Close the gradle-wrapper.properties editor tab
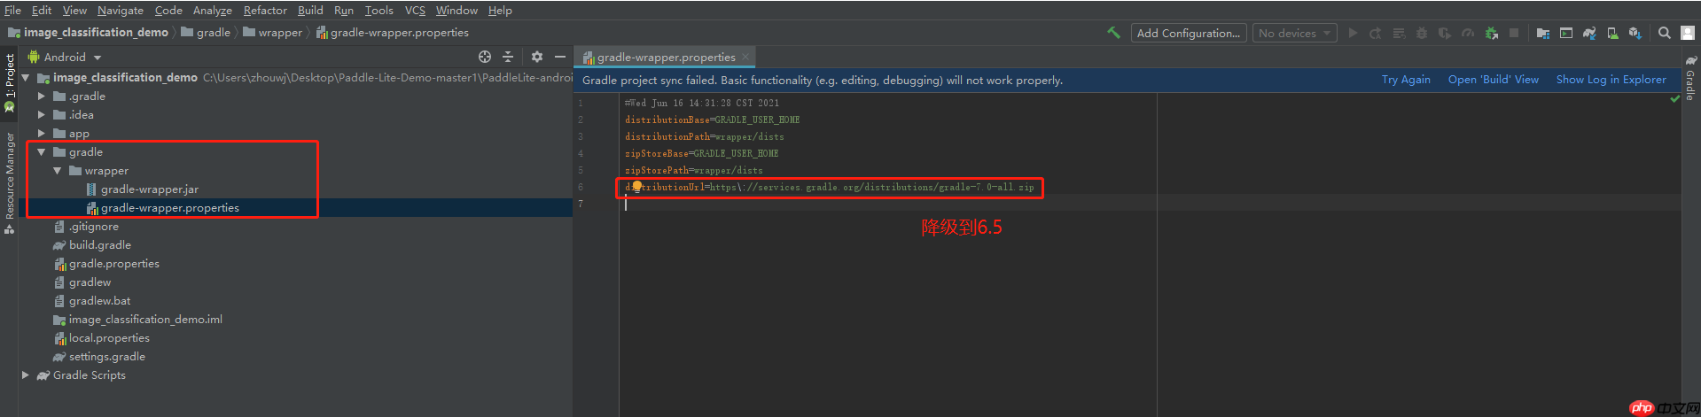 point(745,57)
